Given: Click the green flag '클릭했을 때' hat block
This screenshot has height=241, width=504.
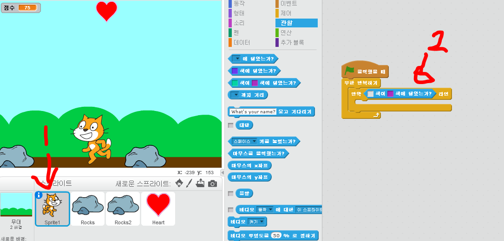Looking at the screenshot, I should point(365,71).
